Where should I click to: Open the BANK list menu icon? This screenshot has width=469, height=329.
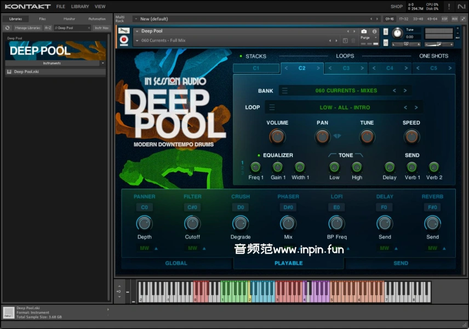pyautogui.click(x=285, y=91)
